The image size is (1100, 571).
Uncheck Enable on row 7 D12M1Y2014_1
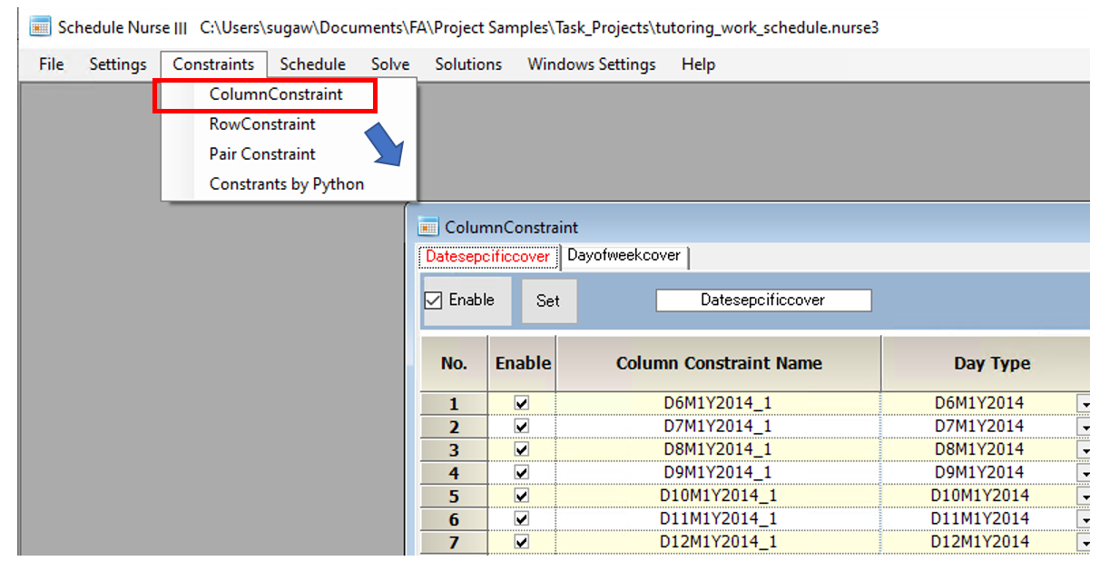[x=522, y=541]
